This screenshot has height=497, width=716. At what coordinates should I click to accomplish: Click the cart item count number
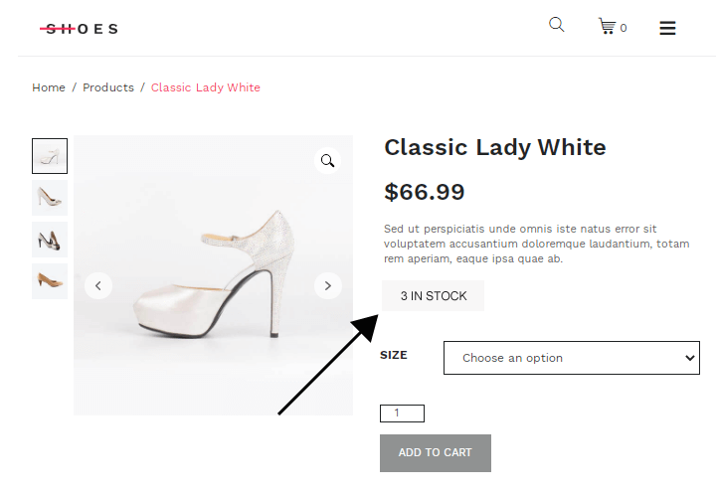click(624, 29)
